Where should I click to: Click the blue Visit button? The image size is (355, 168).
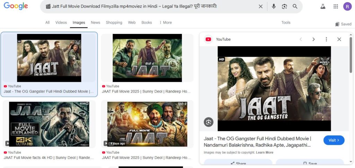334,140
